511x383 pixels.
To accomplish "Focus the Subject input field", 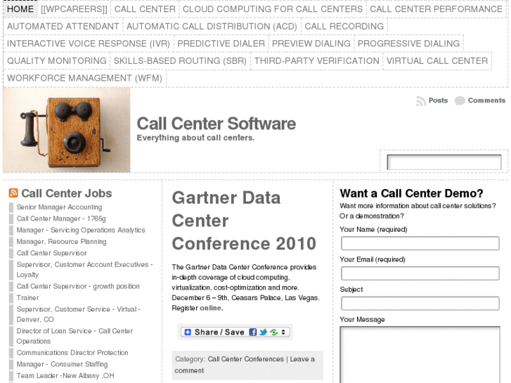I will pyautogui.click(x=420, y=304).
